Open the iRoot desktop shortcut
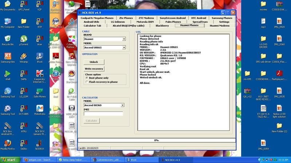The height and width of the screenshot is (163, 291). (x=40, y=56)
